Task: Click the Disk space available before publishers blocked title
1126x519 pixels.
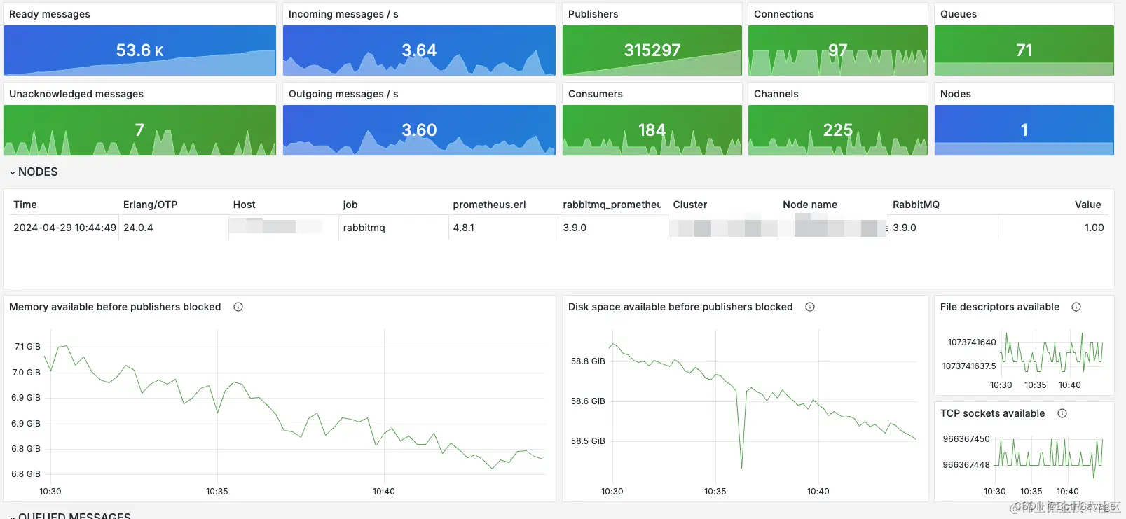Action: [680, 307]
